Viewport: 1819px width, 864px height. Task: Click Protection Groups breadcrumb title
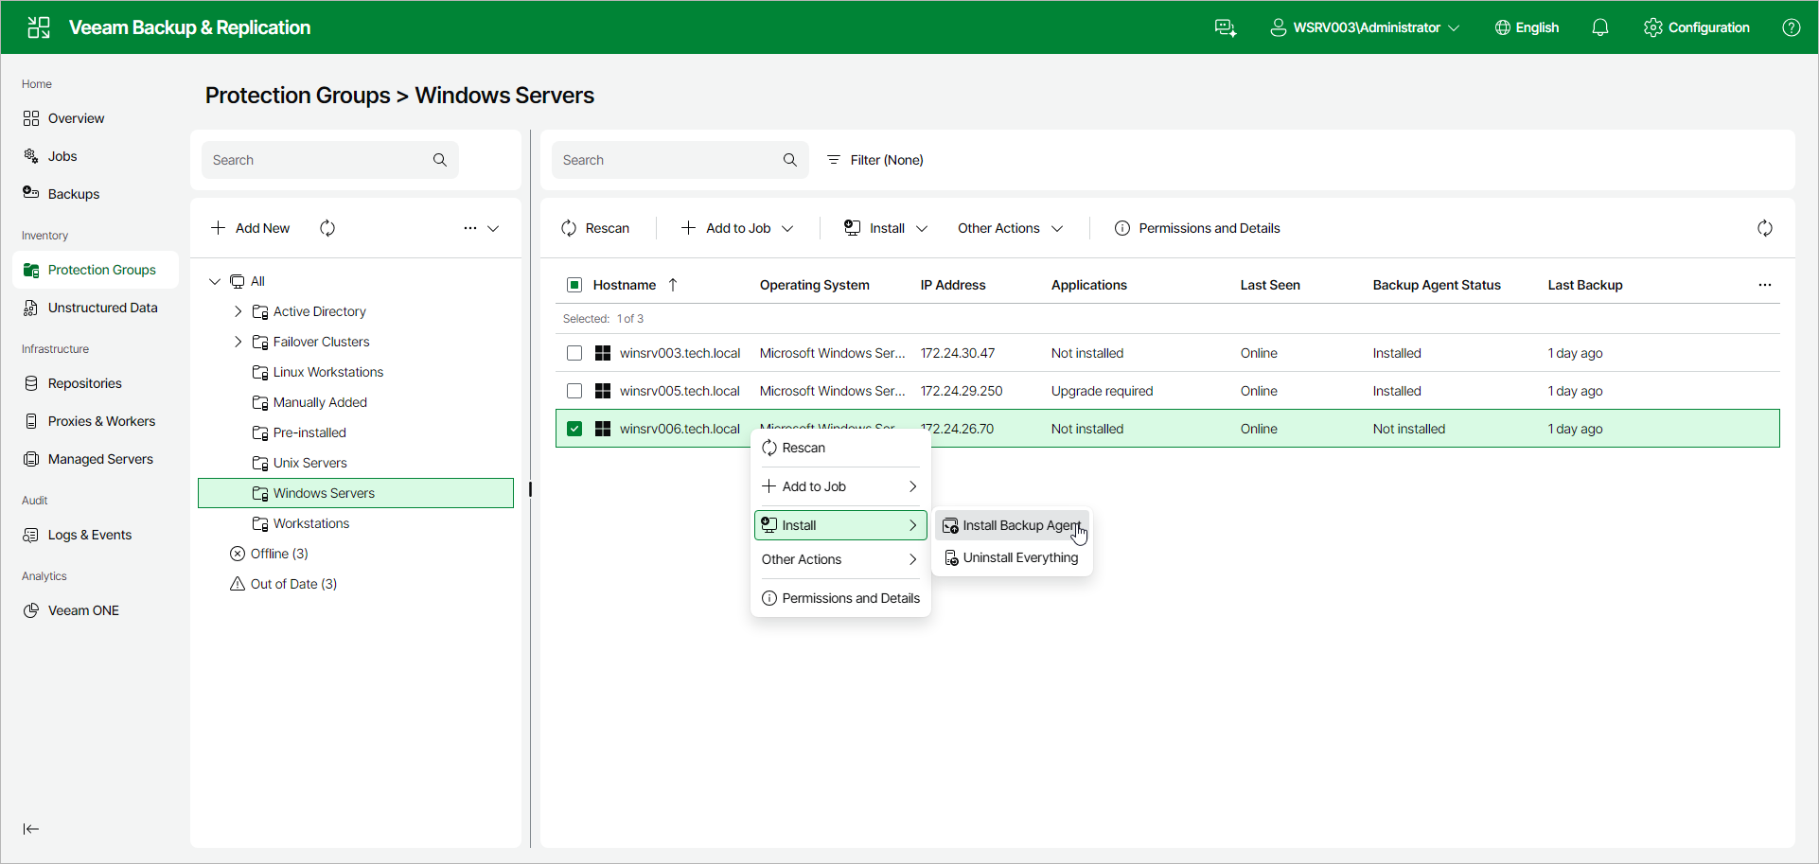tap(297, 96)
